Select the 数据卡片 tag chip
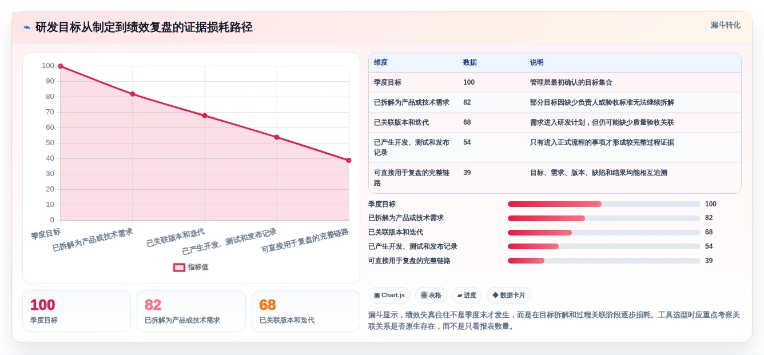764x355 pixels. [509, 295]
